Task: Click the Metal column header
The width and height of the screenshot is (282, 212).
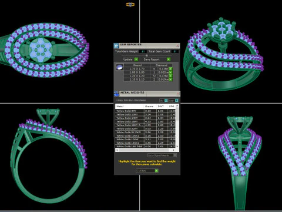Action: 129,107
